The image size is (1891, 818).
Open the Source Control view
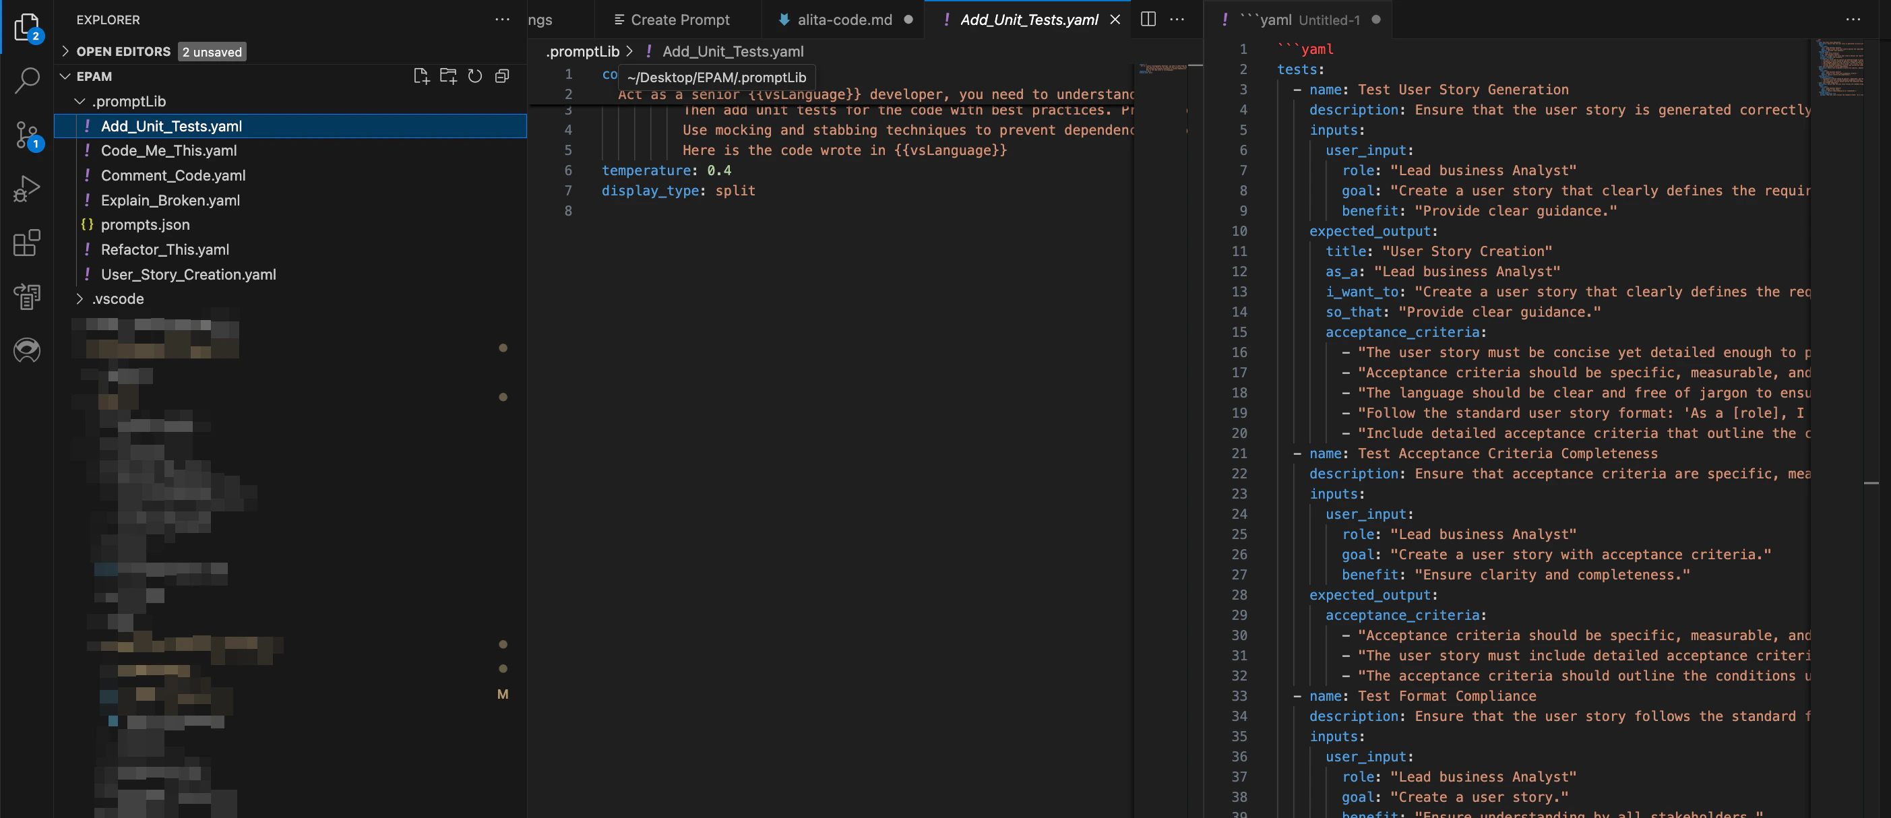click(x=27, y=135)
